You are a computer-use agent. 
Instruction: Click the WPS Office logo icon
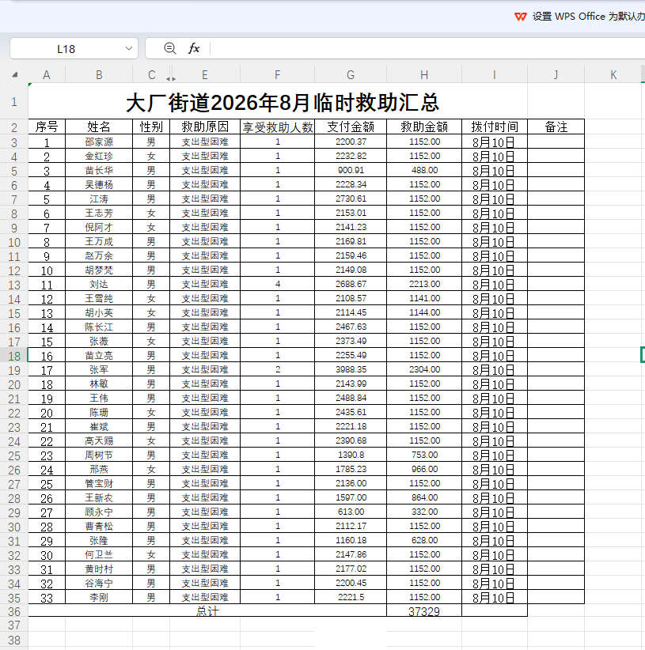(x=521, y=17)
